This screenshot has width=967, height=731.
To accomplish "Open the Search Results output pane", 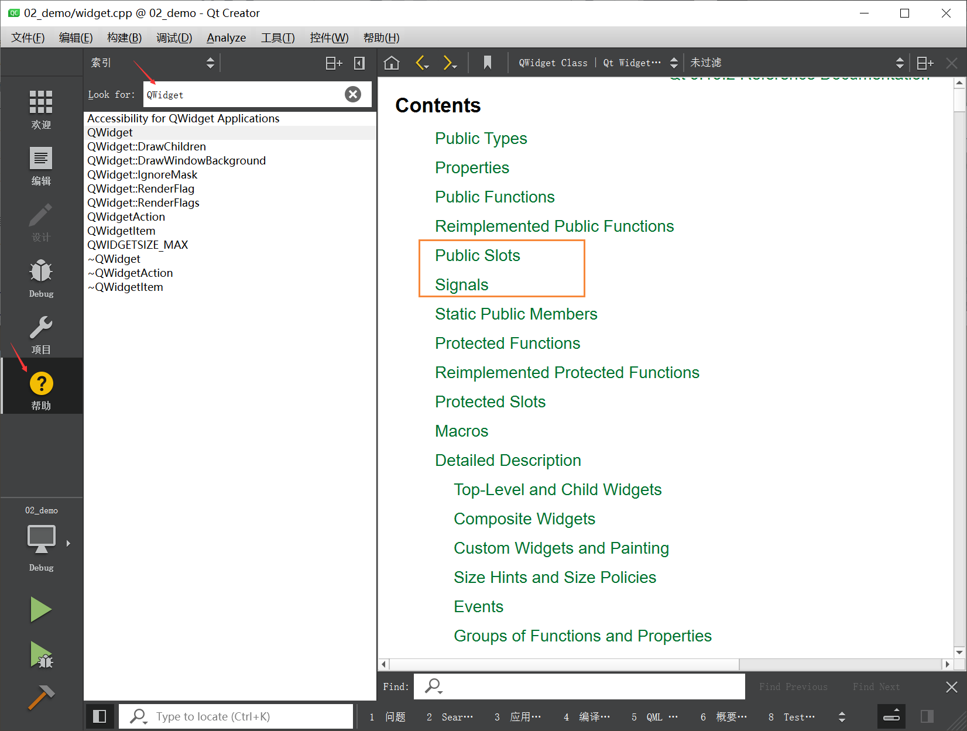I will 450,716.
